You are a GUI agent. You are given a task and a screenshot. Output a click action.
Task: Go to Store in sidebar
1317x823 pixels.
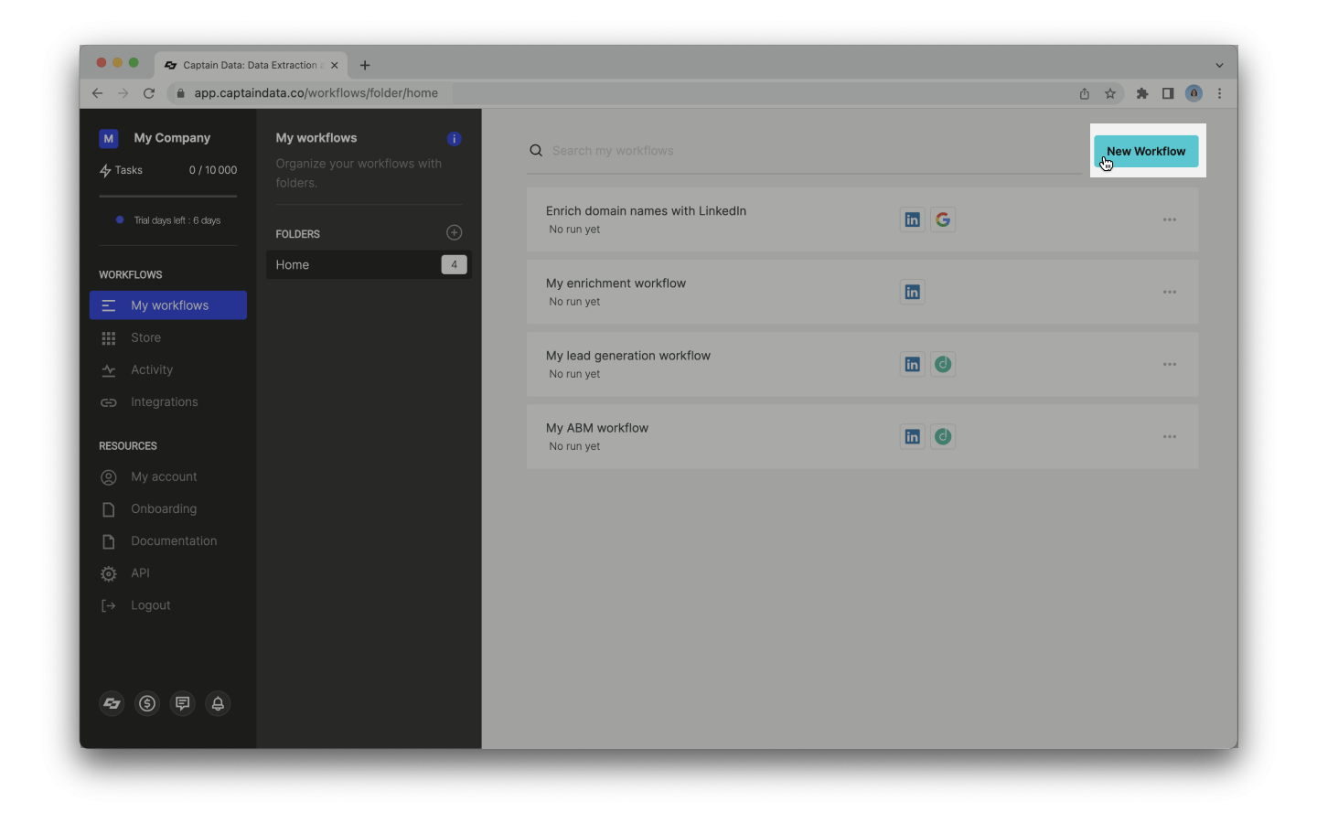tap(168, 337)
